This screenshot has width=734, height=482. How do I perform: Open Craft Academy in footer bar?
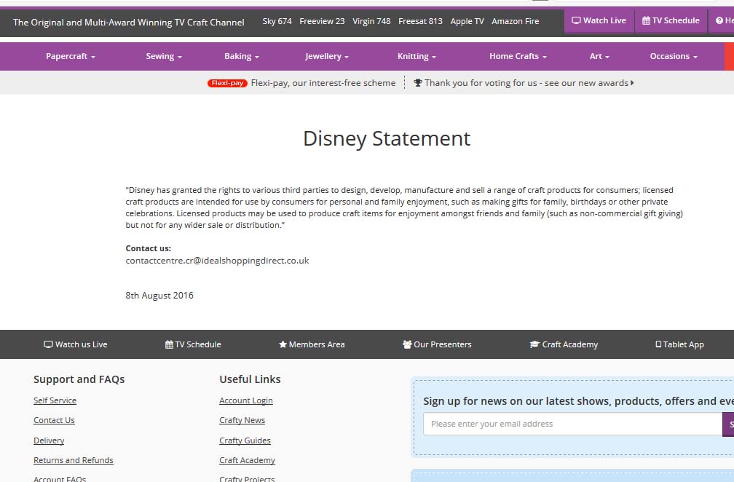coord(564,344)
